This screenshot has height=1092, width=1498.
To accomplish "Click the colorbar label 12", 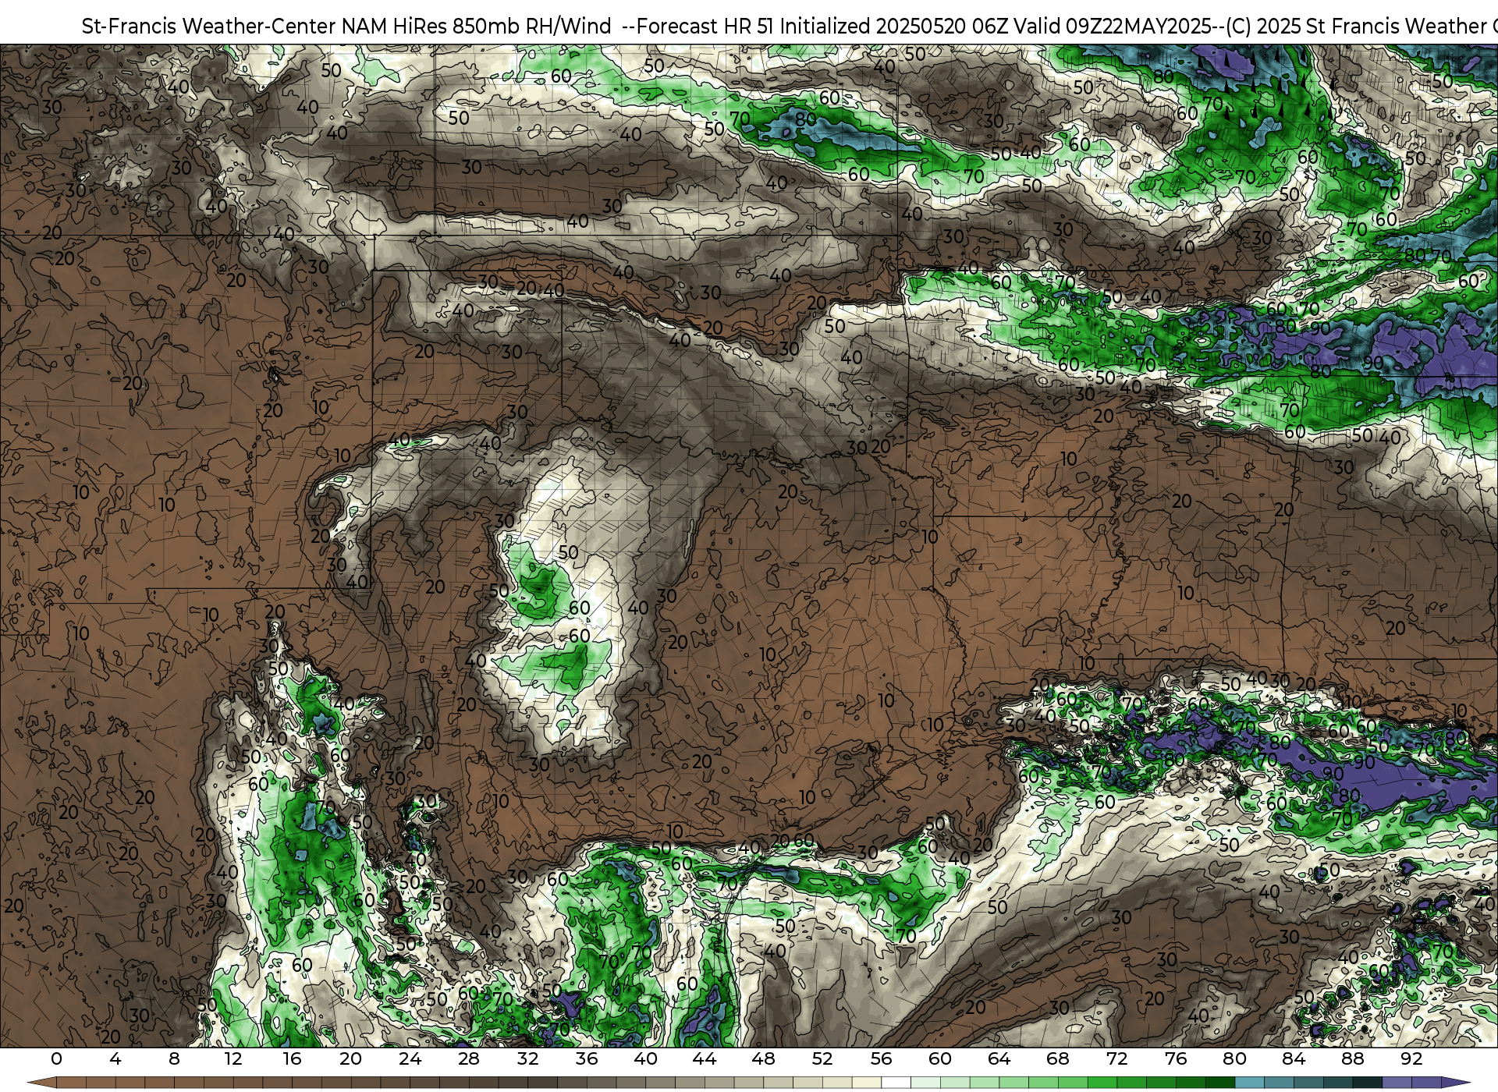I will click(233, 1059).
